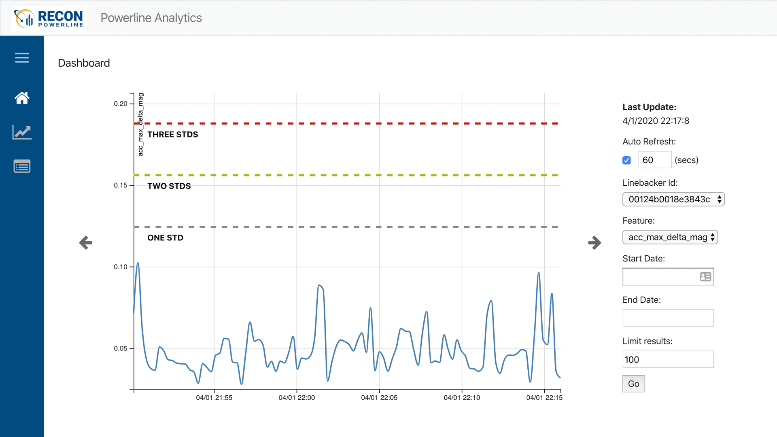Click the 04/01 22:15 x-axis label
The width and height of the screenshot is (777, 437).
[x=544, y=398]
